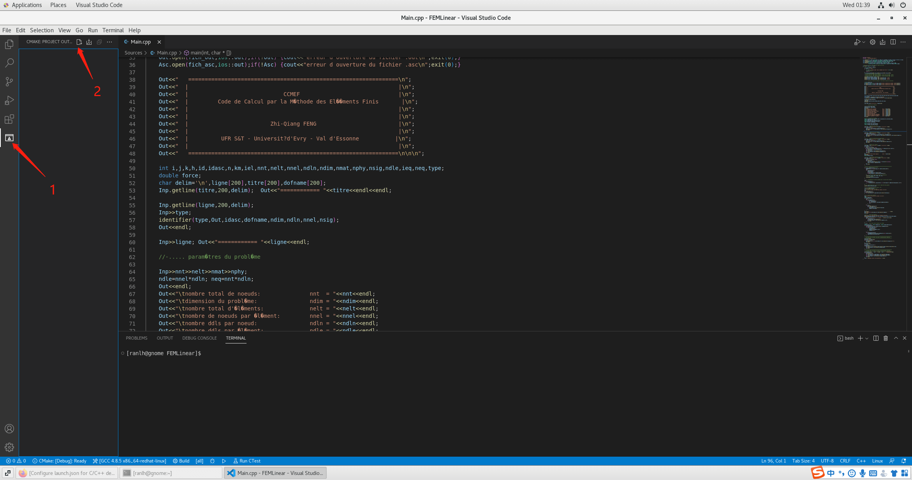The height and width of the screenshot is (480, 912).
Task: Open the Terminal menu
Action: tap(113, 30)
